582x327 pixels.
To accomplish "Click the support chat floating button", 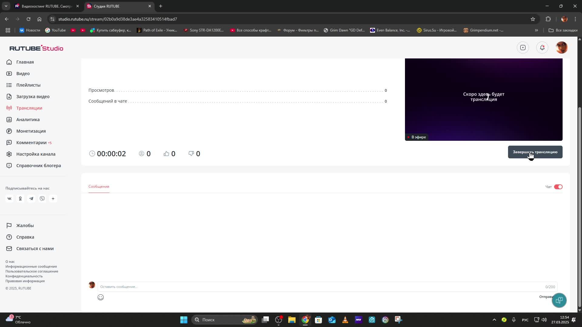I will point(559,300).
